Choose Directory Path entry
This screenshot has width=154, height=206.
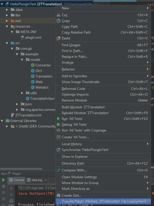103,163
